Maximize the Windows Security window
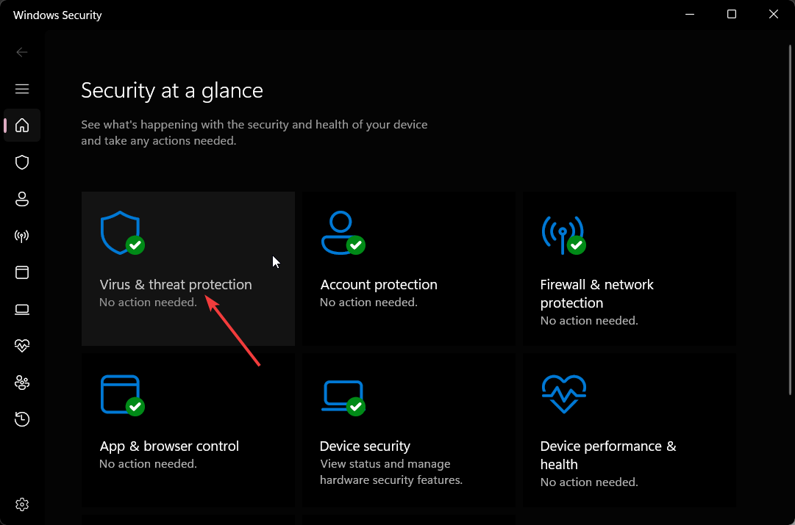Image resolution: width=795 pixels, height=525 pixels. [x=732, y=14]
